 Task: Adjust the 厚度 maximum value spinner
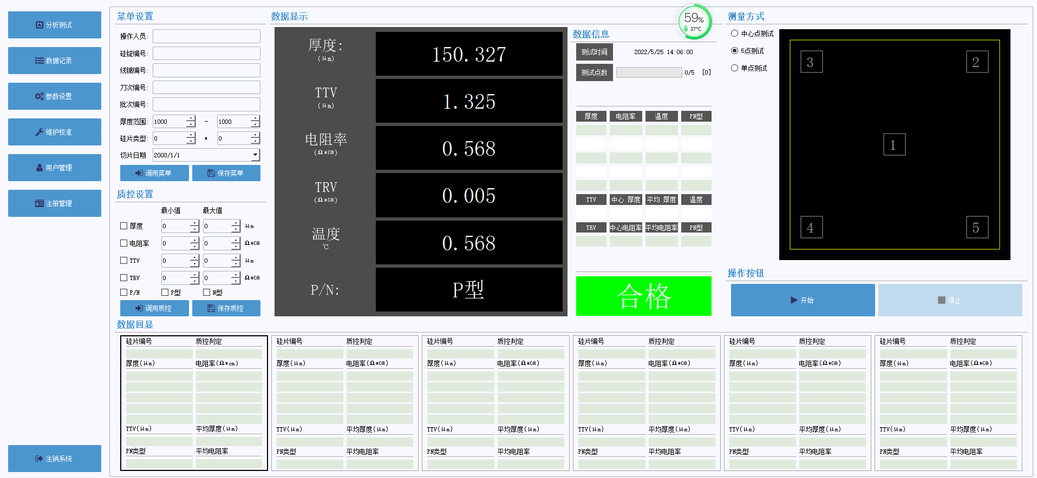tap(236, 226)
